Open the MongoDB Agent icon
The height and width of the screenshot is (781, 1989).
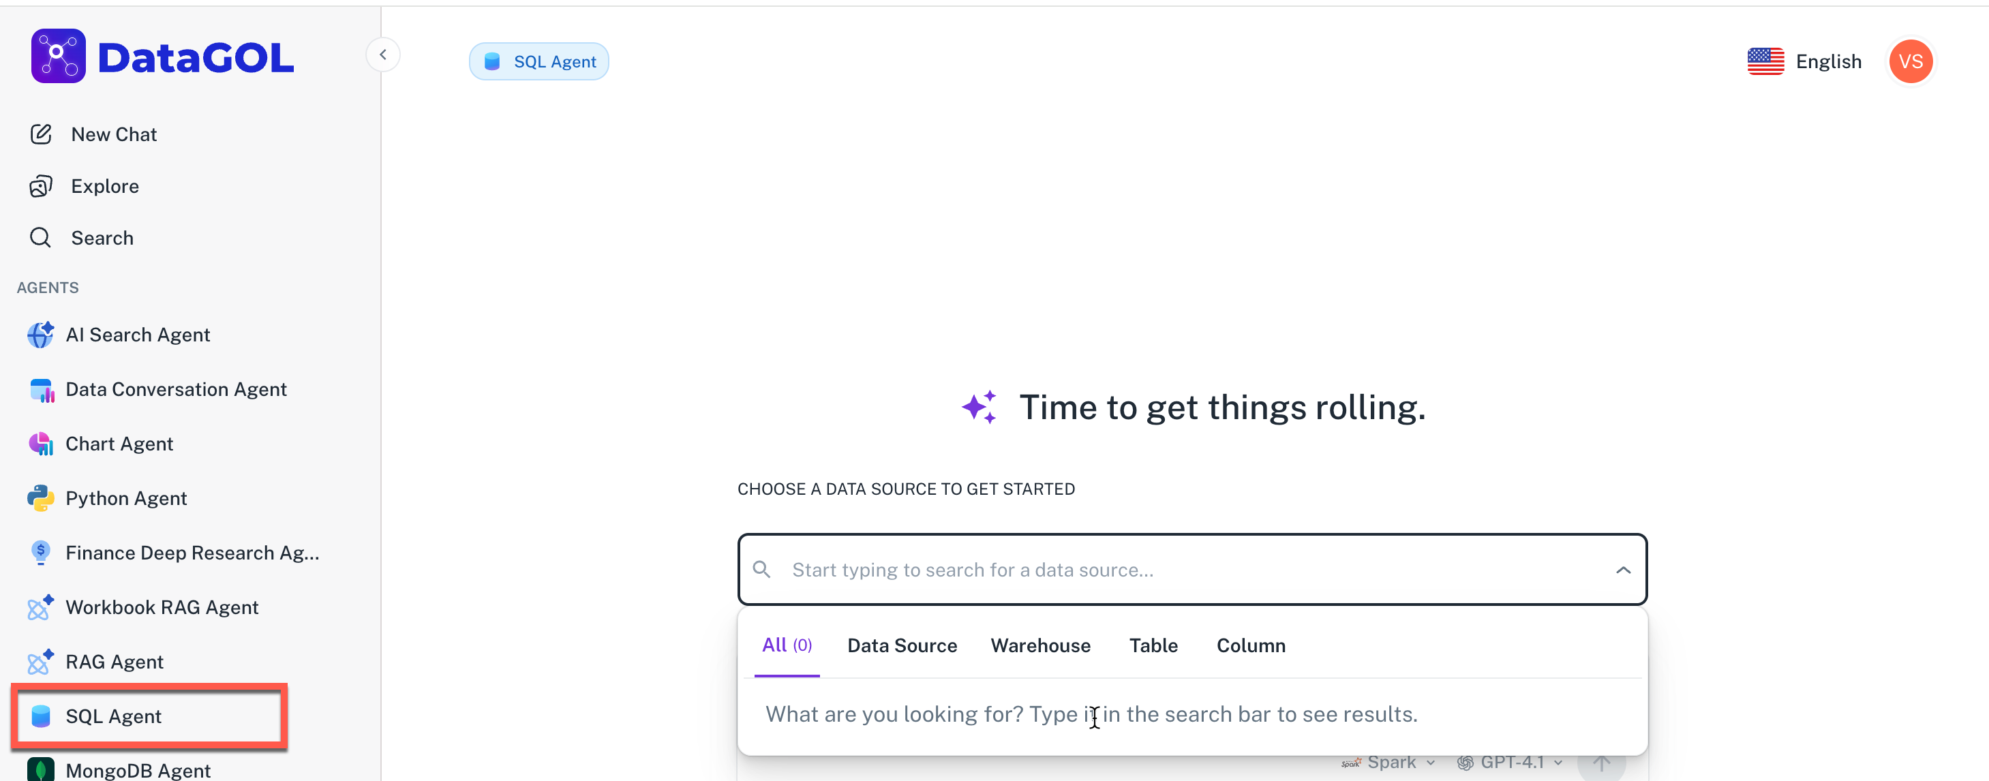[x=40, y=769]
